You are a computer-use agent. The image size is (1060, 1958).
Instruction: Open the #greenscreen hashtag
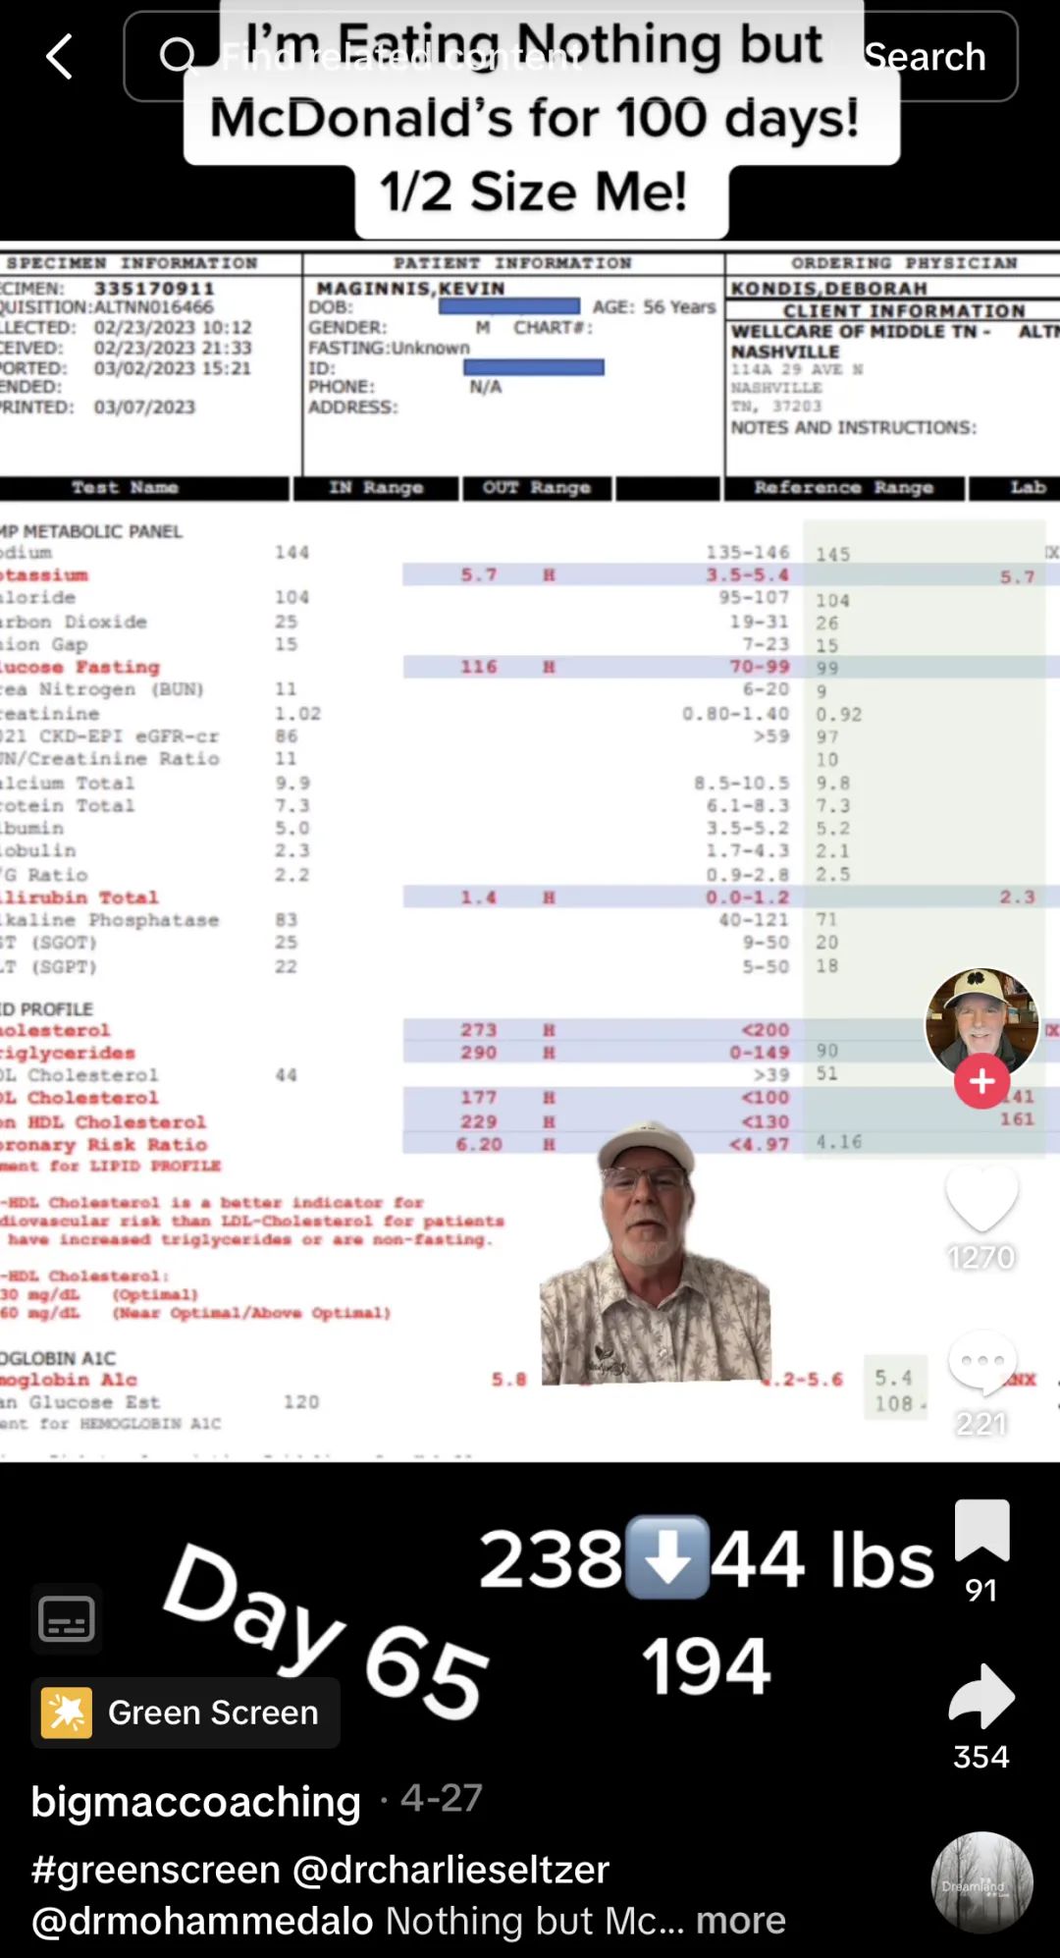pos(155,1870)
